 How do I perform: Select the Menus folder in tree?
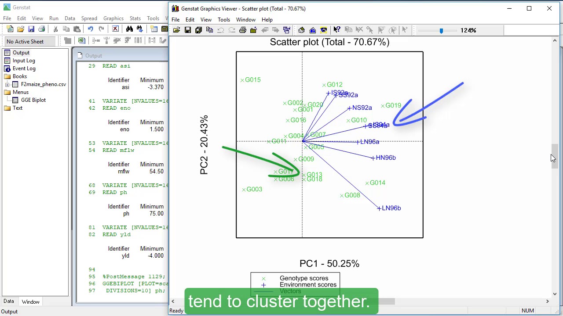[20, 92]
